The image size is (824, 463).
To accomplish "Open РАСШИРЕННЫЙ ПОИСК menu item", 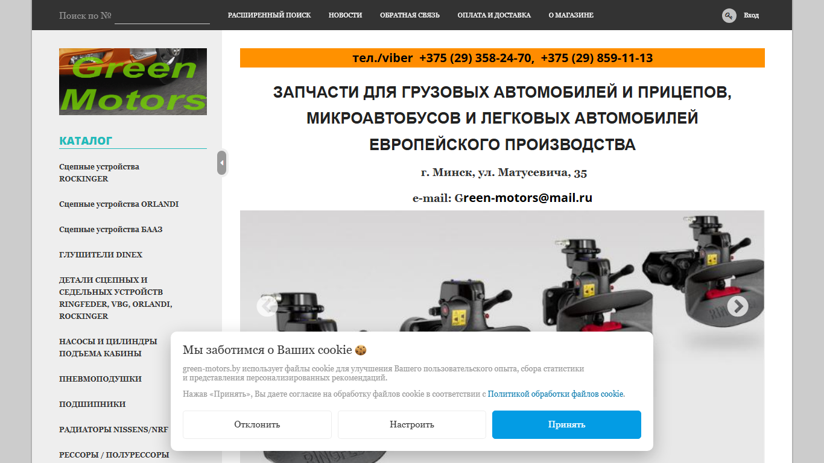I will (269, 15).
